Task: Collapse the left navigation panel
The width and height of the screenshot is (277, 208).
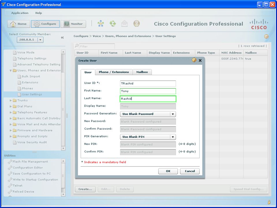Action: [x=62, y=38]
